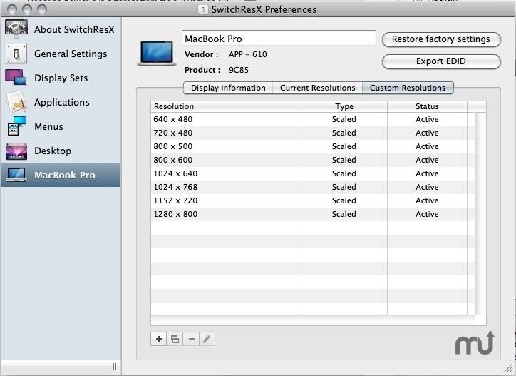This screenshot has height=376, width=516.
Task: Click the sidebar resize grip handle
Action: 116,367
